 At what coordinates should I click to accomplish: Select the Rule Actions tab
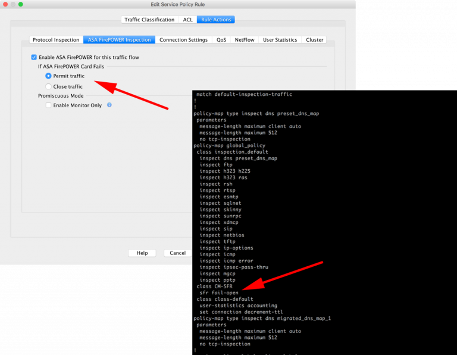point(216,20)
